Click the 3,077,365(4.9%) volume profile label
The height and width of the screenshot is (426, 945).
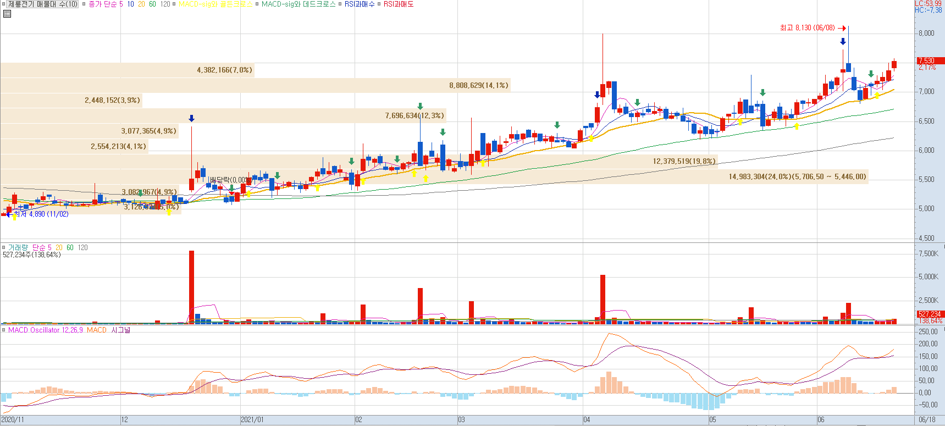click(148, 131)
